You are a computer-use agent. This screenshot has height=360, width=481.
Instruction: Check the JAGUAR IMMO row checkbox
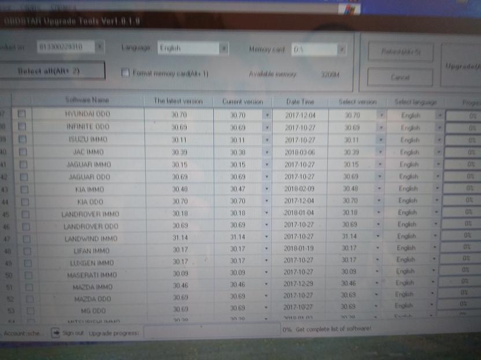pyautogui.click(x=23, y=164)
